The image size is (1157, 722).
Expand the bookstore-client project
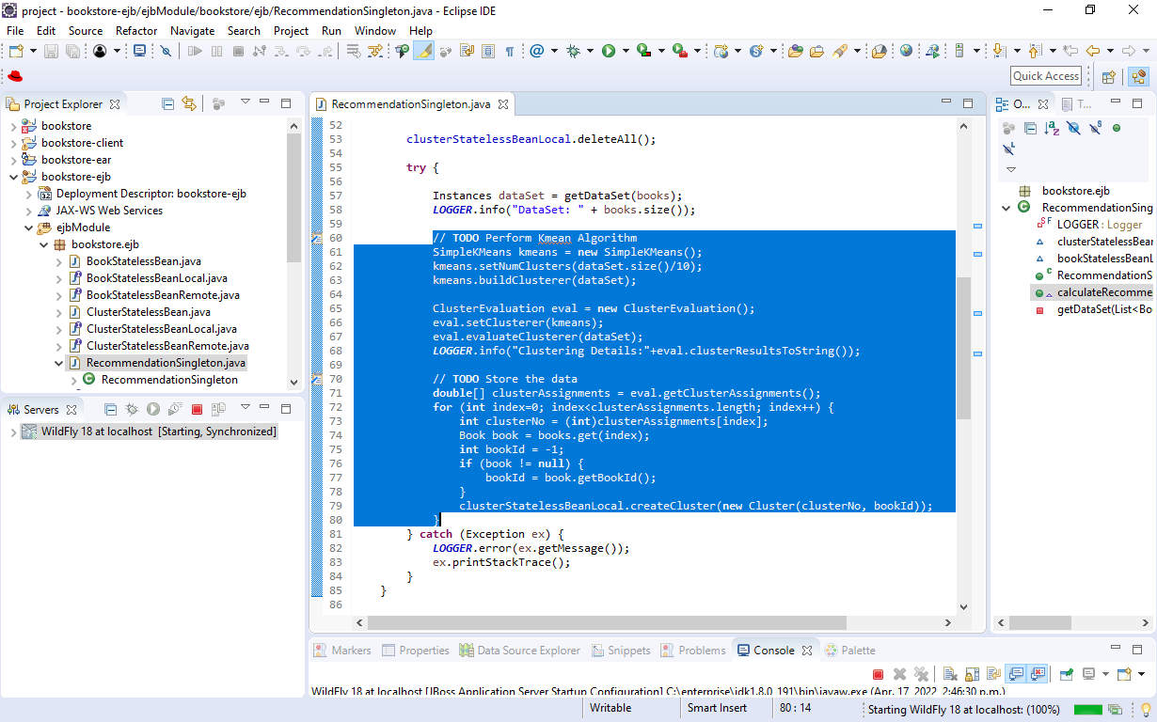click(13, 143)
